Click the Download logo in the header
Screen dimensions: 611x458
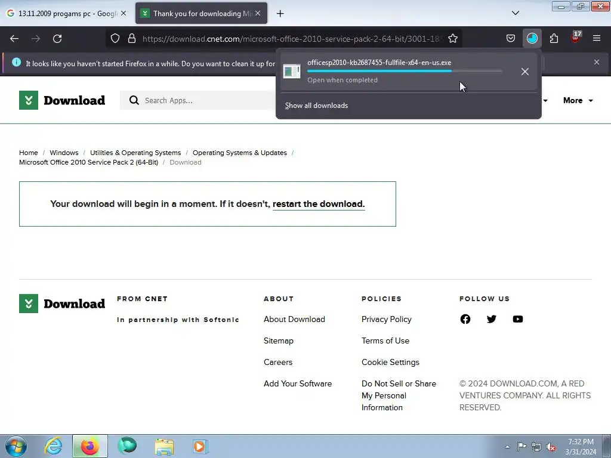62,100
